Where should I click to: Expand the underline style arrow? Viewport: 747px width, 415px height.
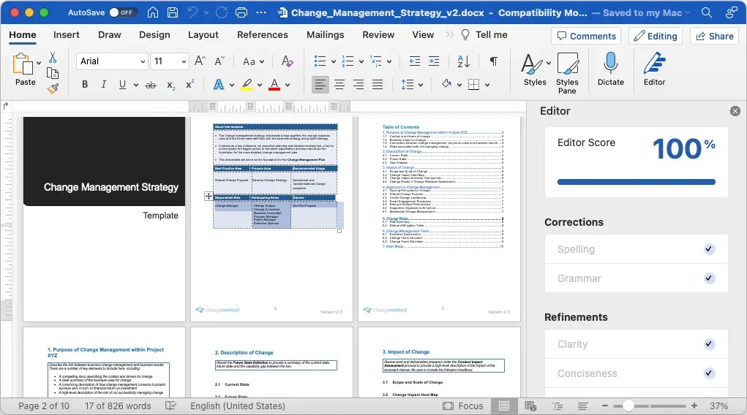(x=136, y=85)
